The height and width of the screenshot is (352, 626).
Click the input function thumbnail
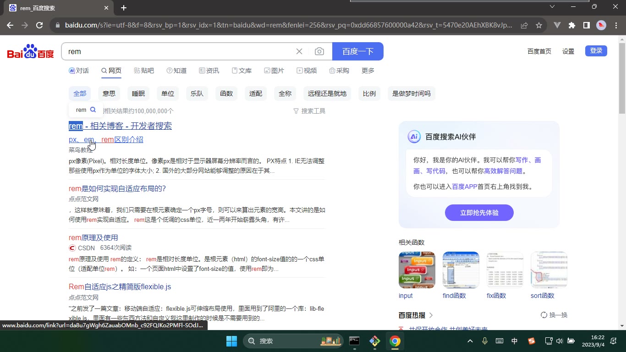pos(417,270)
